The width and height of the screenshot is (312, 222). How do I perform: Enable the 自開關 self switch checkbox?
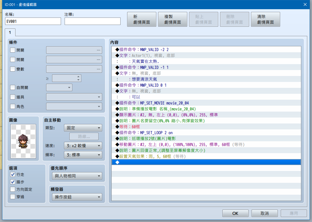13,88
